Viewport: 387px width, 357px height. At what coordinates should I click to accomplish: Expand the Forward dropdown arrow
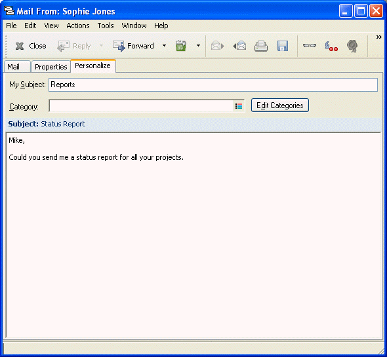tap(165, 46)
